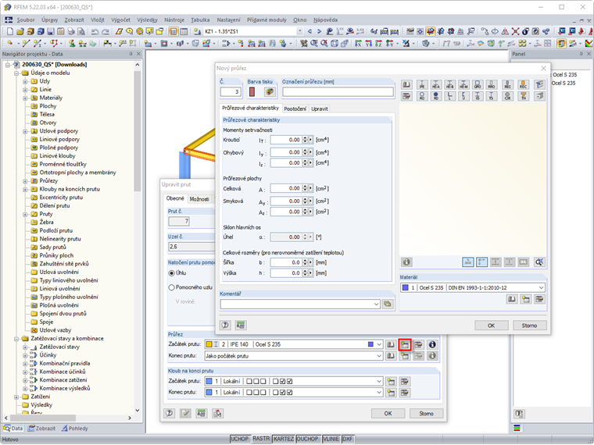The image size is (594, 445).
Task: Click the units settings icon in Nový průřez
Action: click(x=241, y=325)
